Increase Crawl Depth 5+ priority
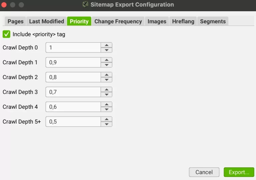256x180 pixels. pyautogui.click(x=106, y=119)
